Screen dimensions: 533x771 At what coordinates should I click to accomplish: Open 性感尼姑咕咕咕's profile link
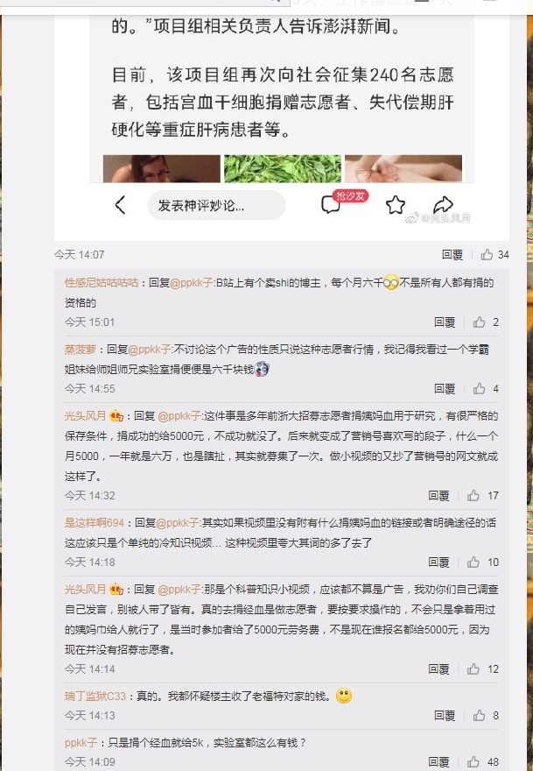coord(102,282)
